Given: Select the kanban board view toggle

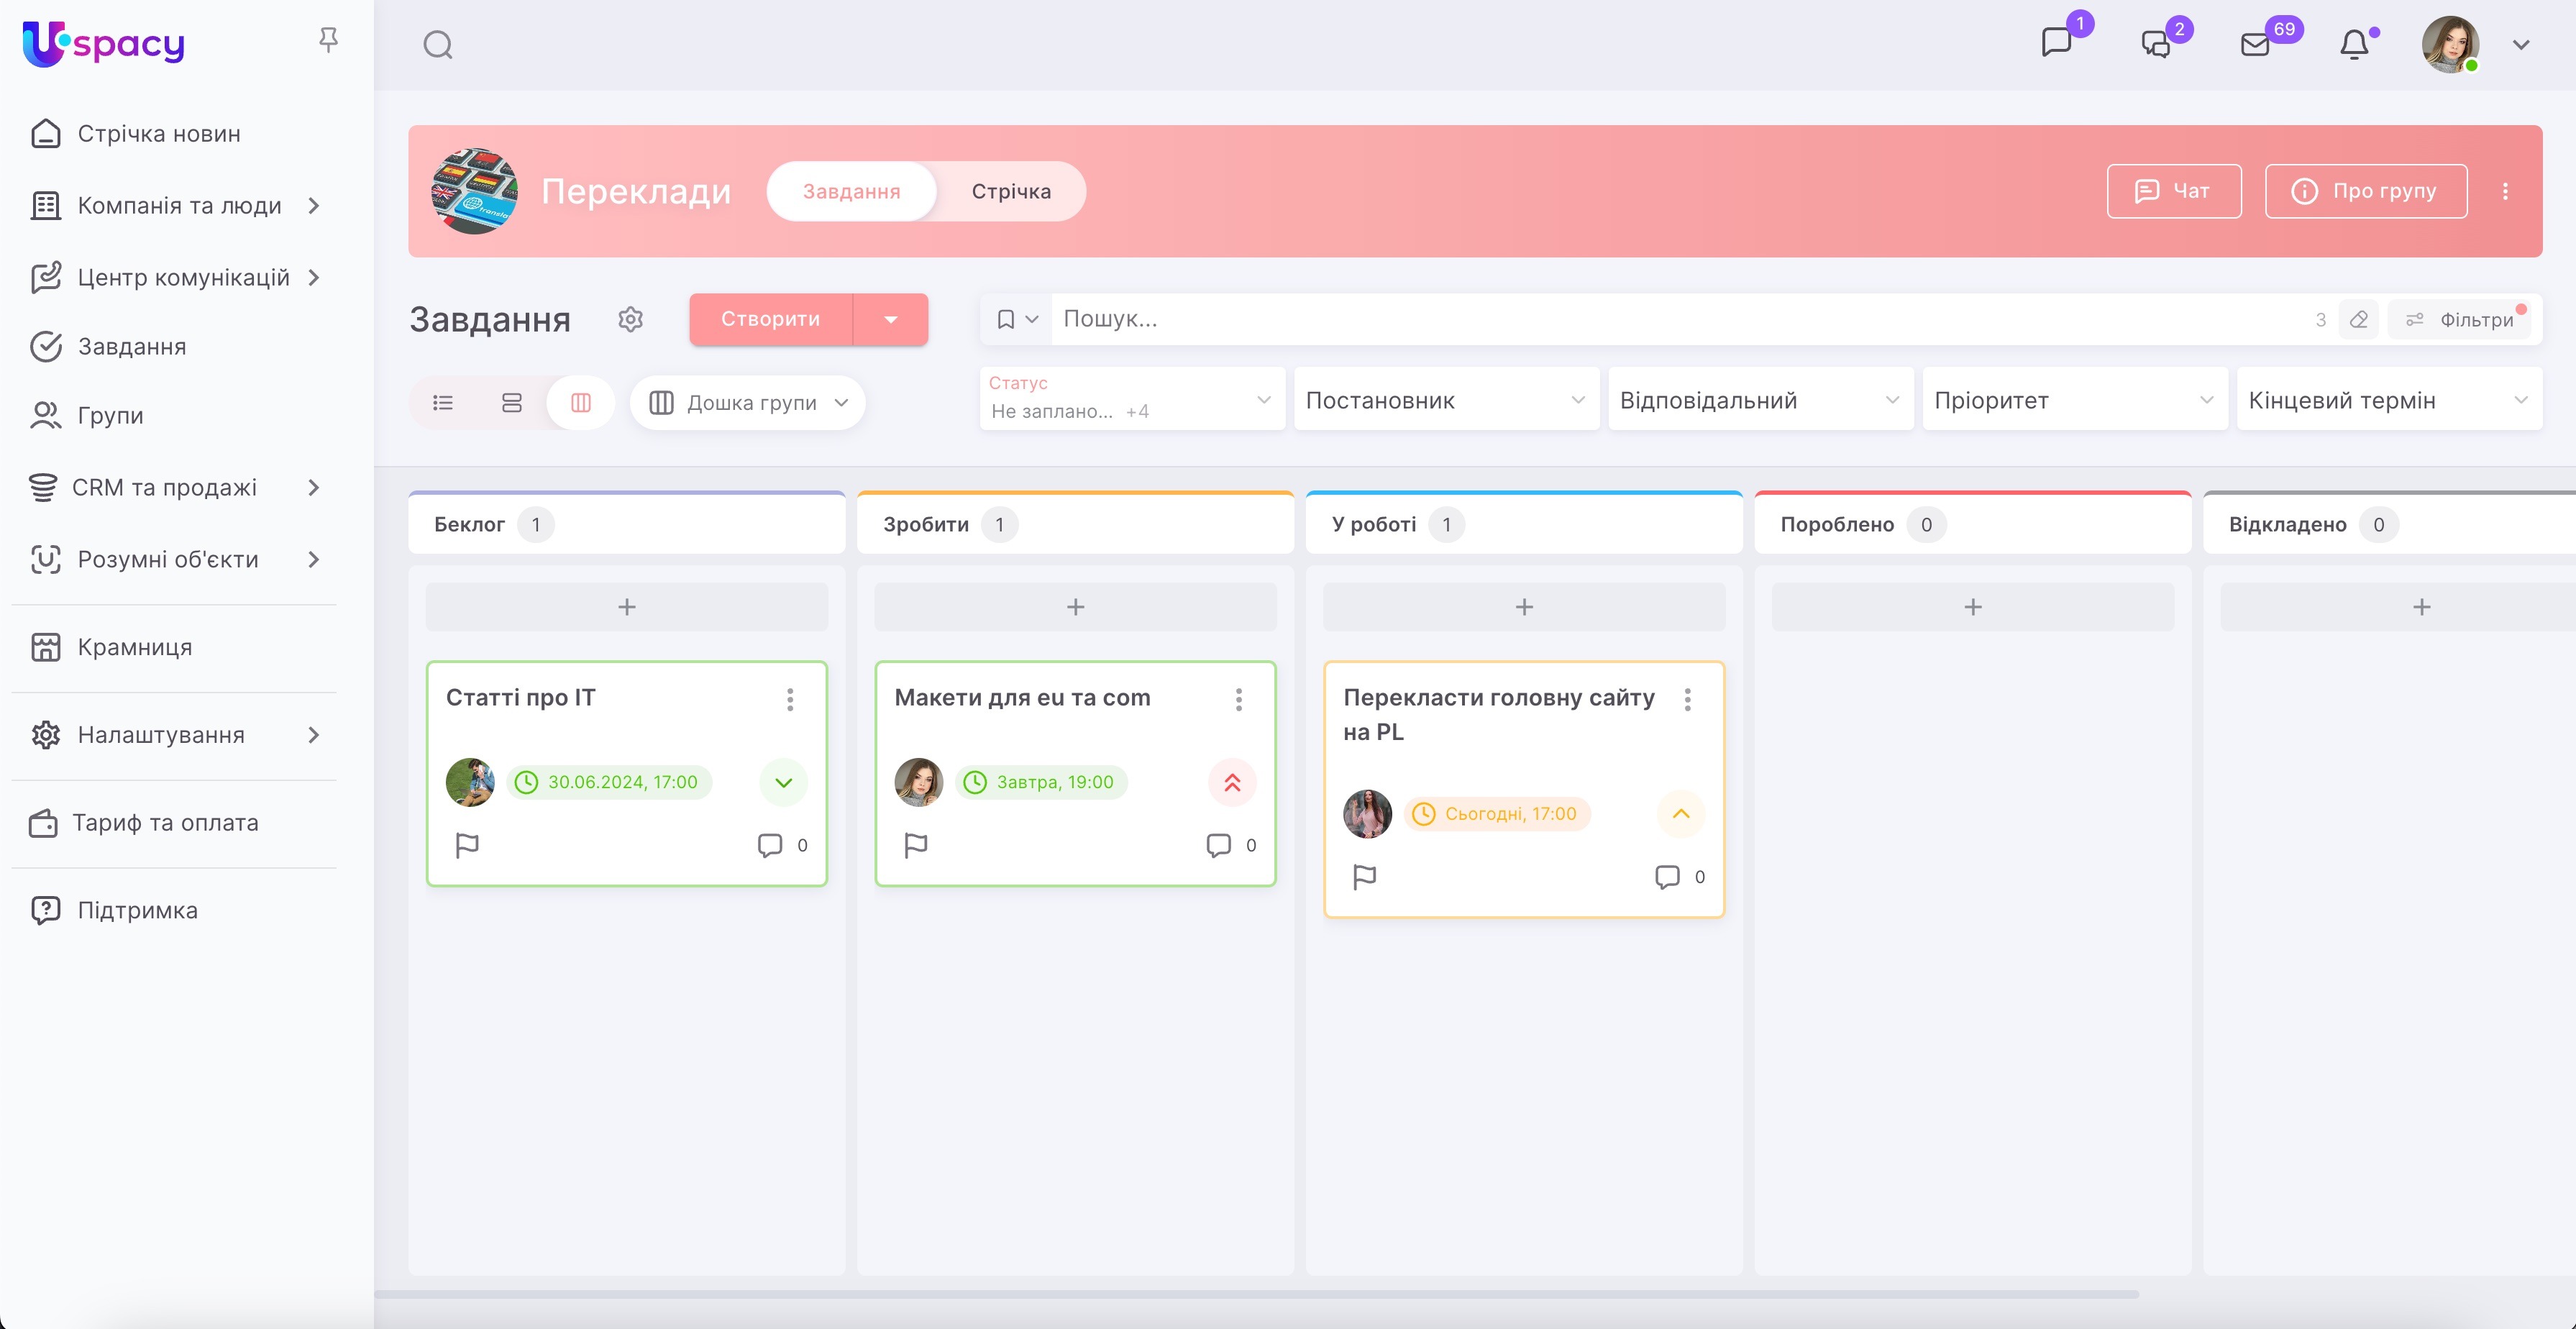Looking at the screenshot, I should [x=580, y=403].
